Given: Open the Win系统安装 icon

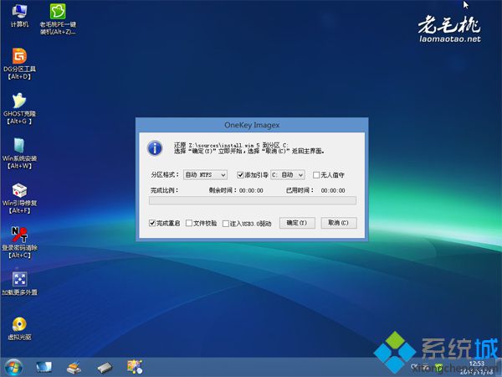Looking at the screenshot, I should click(19, 153).
